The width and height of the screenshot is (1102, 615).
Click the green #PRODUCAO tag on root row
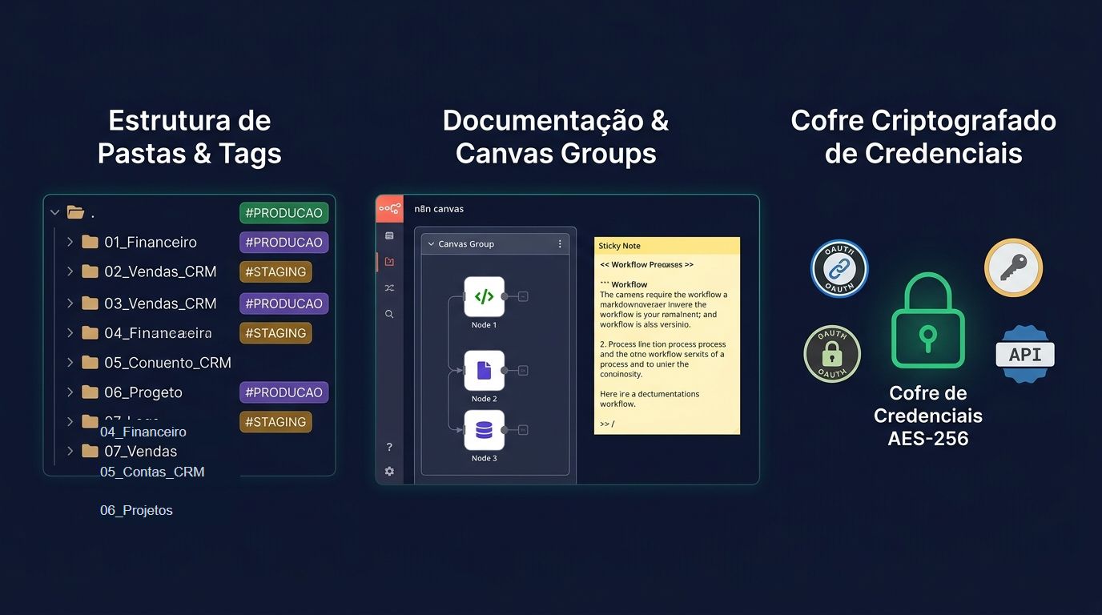click(x=284, y=213)
